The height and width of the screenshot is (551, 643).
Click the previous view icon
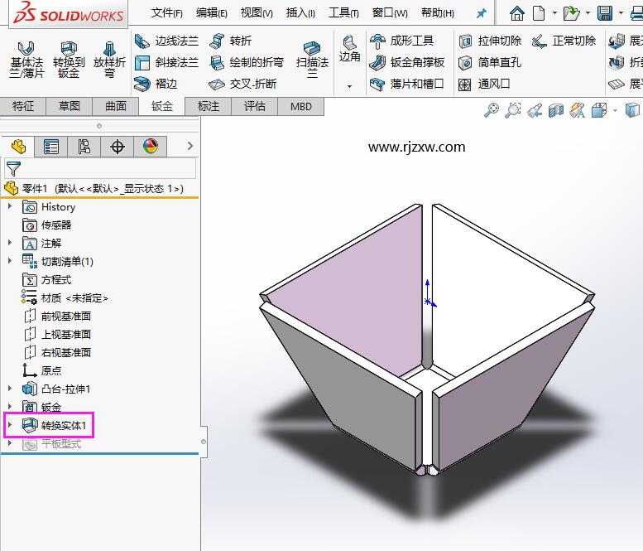(535, 110)
